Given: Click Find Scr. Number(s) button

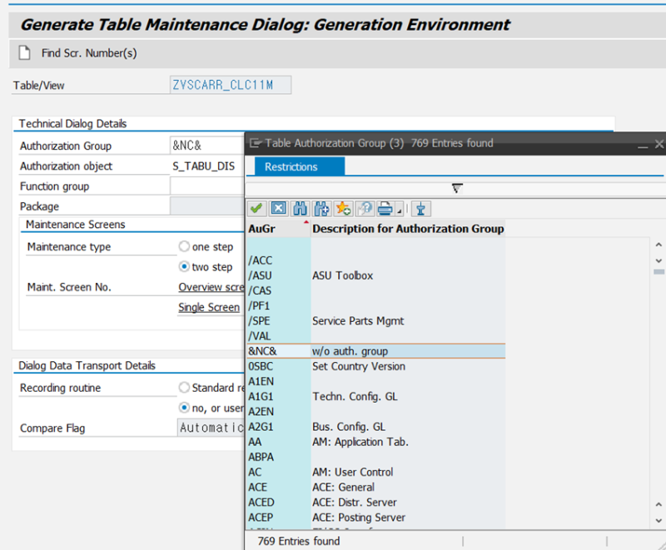Looking at the screenshot, I should (x=89, y=53).
